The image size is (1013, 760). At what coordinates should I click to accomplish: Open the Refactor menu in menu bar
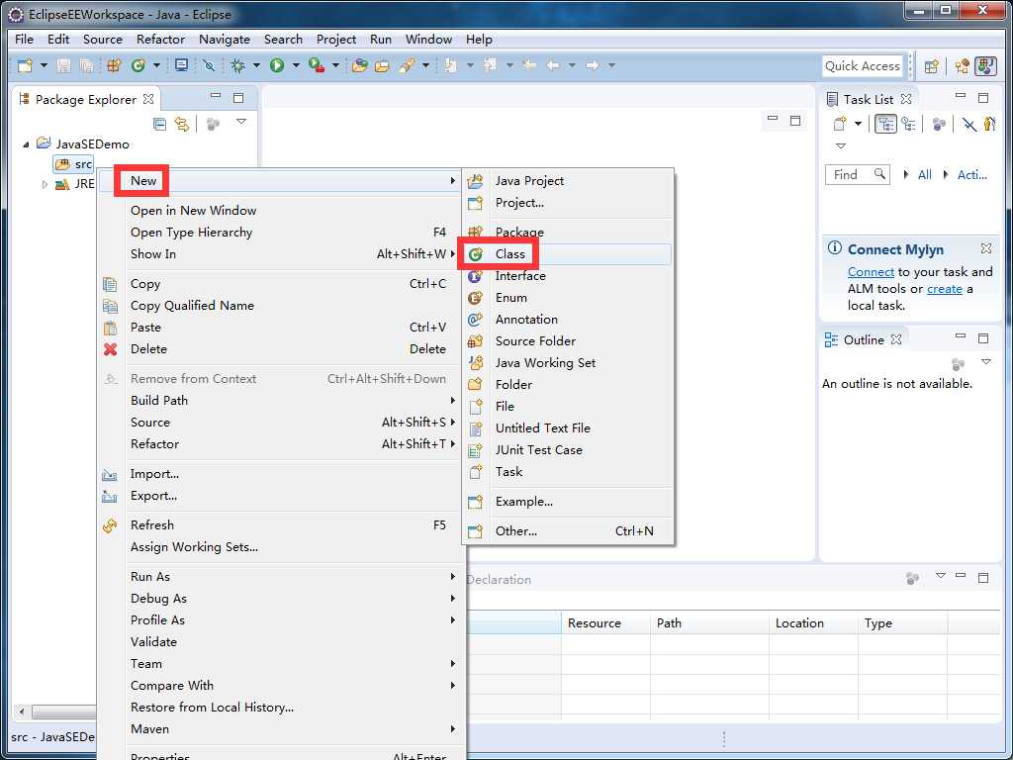click(160, 40)
